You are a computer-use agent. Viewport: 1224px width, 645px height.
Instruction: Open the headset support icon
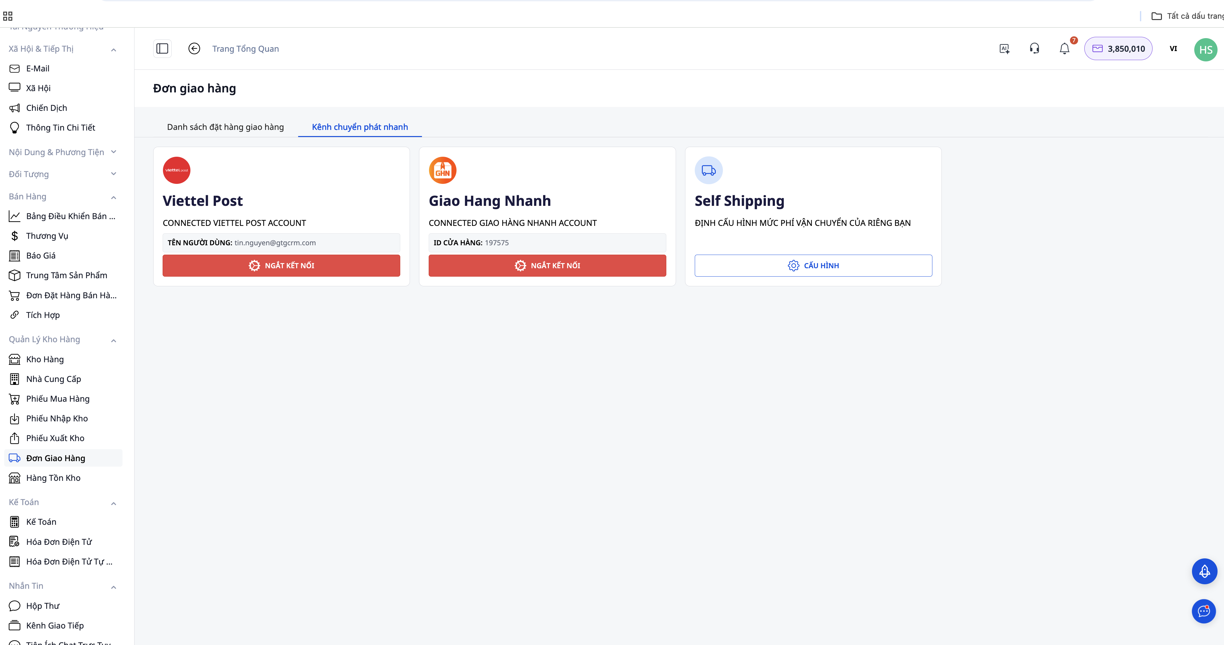1035,48
